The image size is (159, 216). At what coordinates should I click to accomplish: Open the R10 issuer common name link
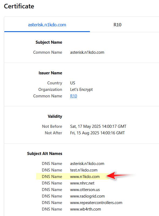pyautogui.click(x=74, y=96)
